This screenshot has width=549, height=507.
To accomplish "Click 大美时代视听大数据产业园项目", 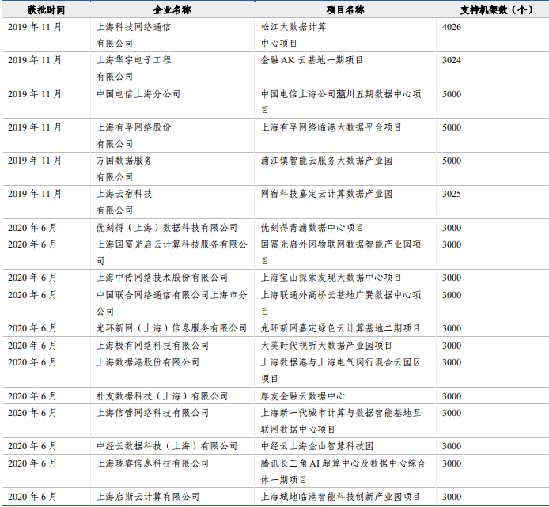I will 326,346.
